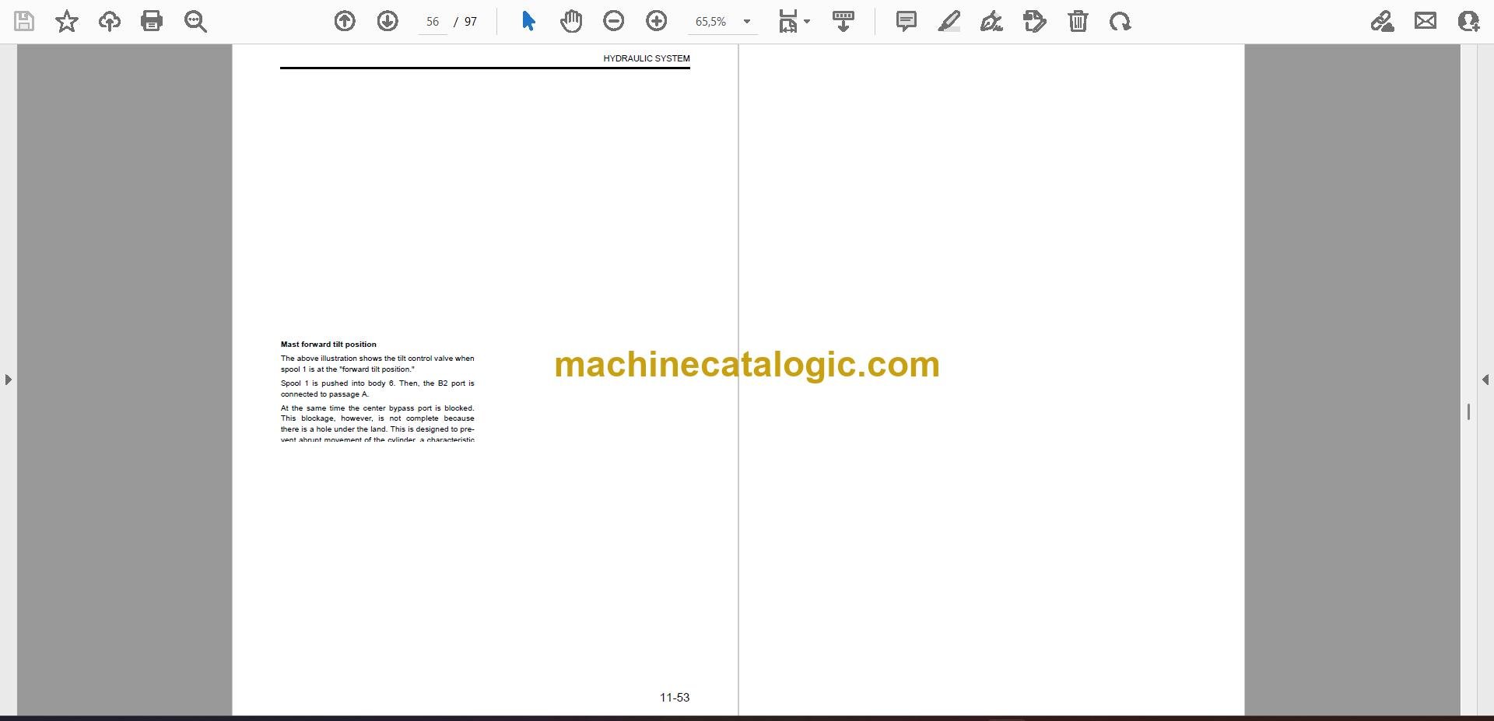The image size is (1494, 721).
Task: Open the find text magnifier
Action: 195,21
